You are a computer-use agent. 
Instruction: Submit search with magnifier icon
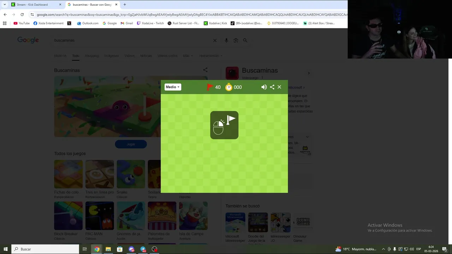(245, 41)
